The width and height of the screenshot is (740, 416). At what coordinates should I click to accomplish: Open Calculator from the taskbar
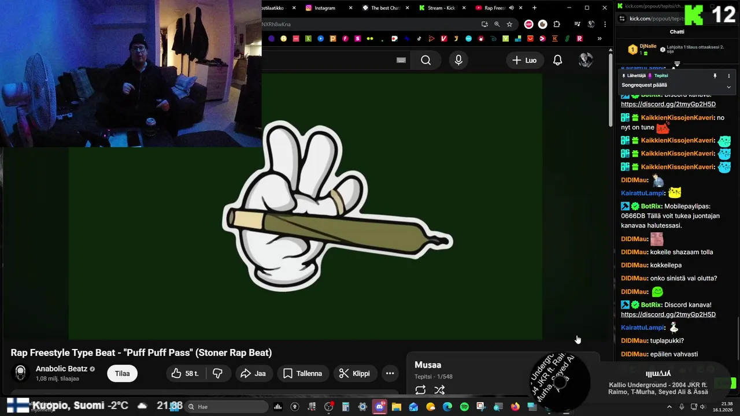point(345,407)
